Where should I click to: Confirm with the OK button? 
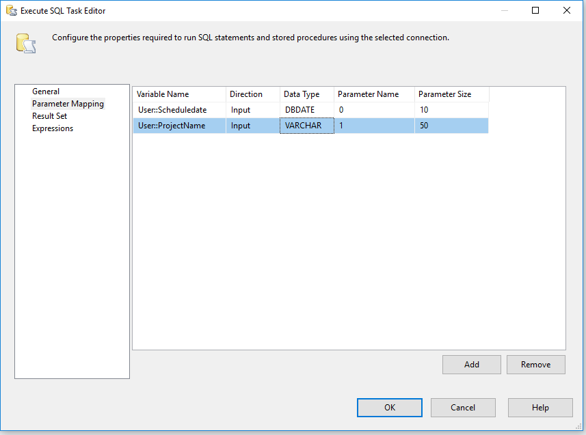[x=390, y=408]
